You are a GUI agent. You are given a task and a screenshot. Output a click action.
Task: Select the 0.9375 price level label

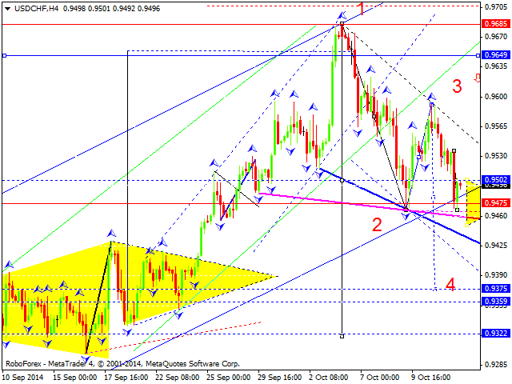(496, 289)
